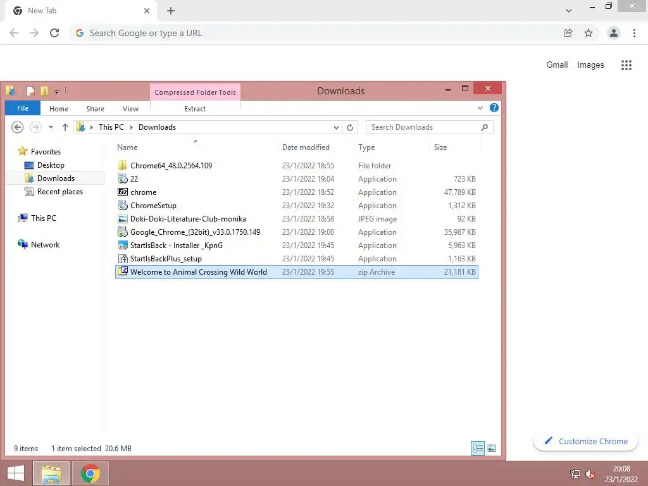Switch to the View ribbon tab

pyautogui.click(x=130, y=109)
